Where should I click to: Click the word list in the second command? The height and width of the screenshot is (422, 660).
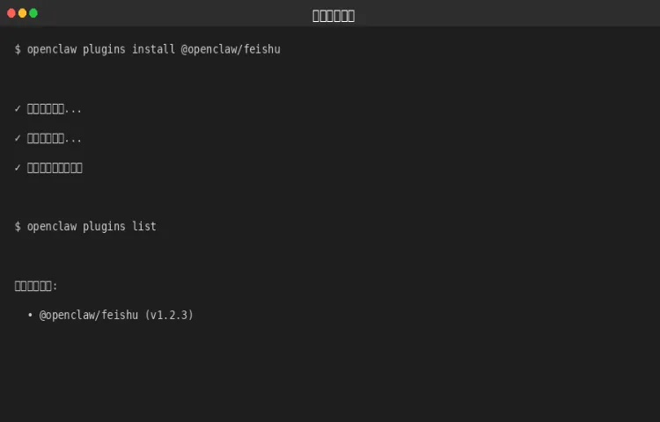[x=144, y=227]
